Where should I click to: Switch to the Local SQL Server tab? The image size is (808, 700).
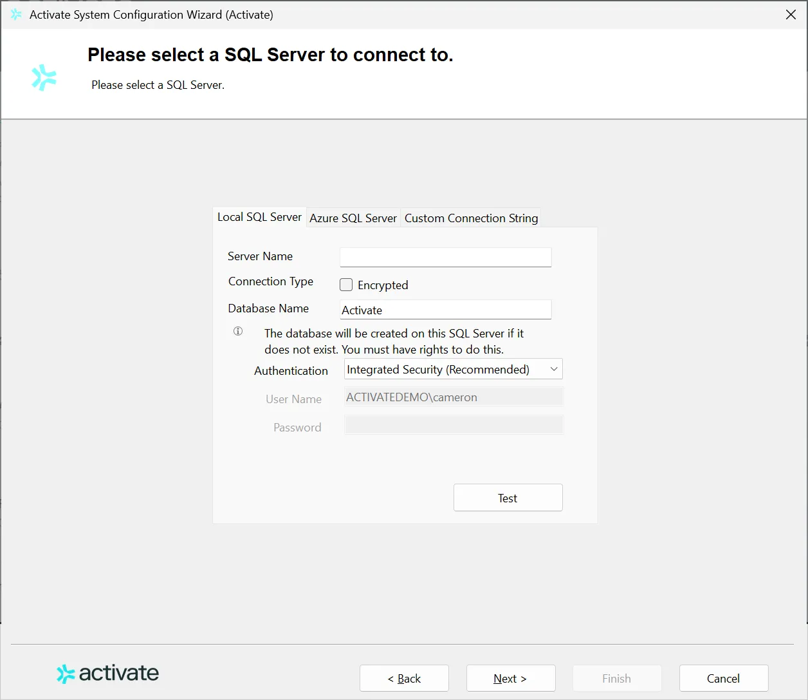point(259,217)
